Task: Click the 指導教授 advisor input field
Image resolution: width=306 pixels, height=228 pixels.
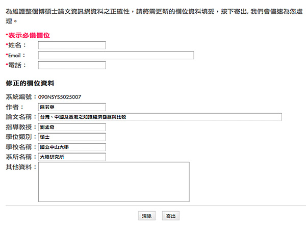Action: 72,127
